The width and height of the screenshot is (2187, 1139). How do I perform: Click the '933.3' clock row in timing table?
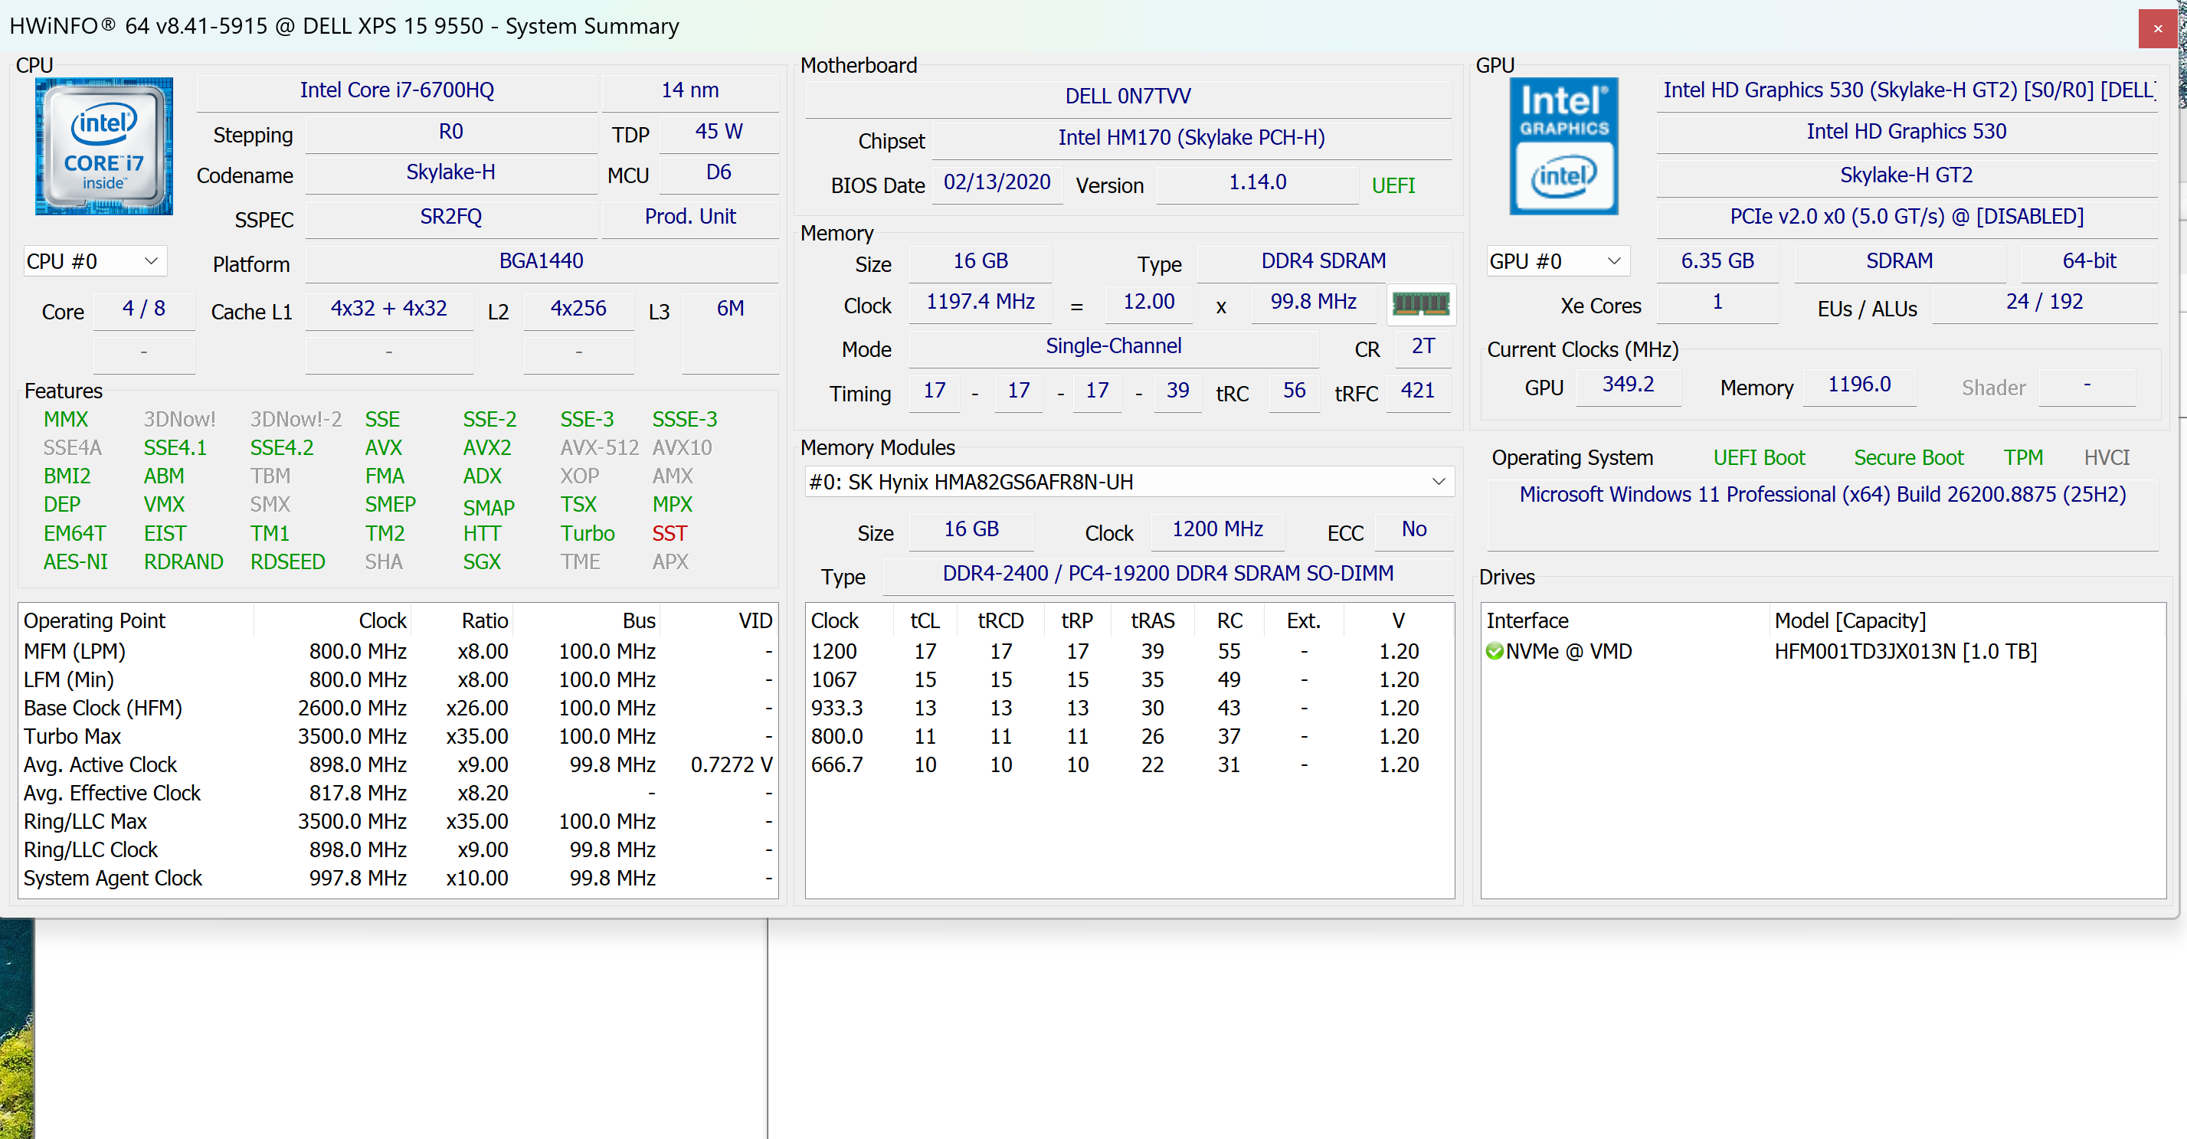coord(1128,708)
